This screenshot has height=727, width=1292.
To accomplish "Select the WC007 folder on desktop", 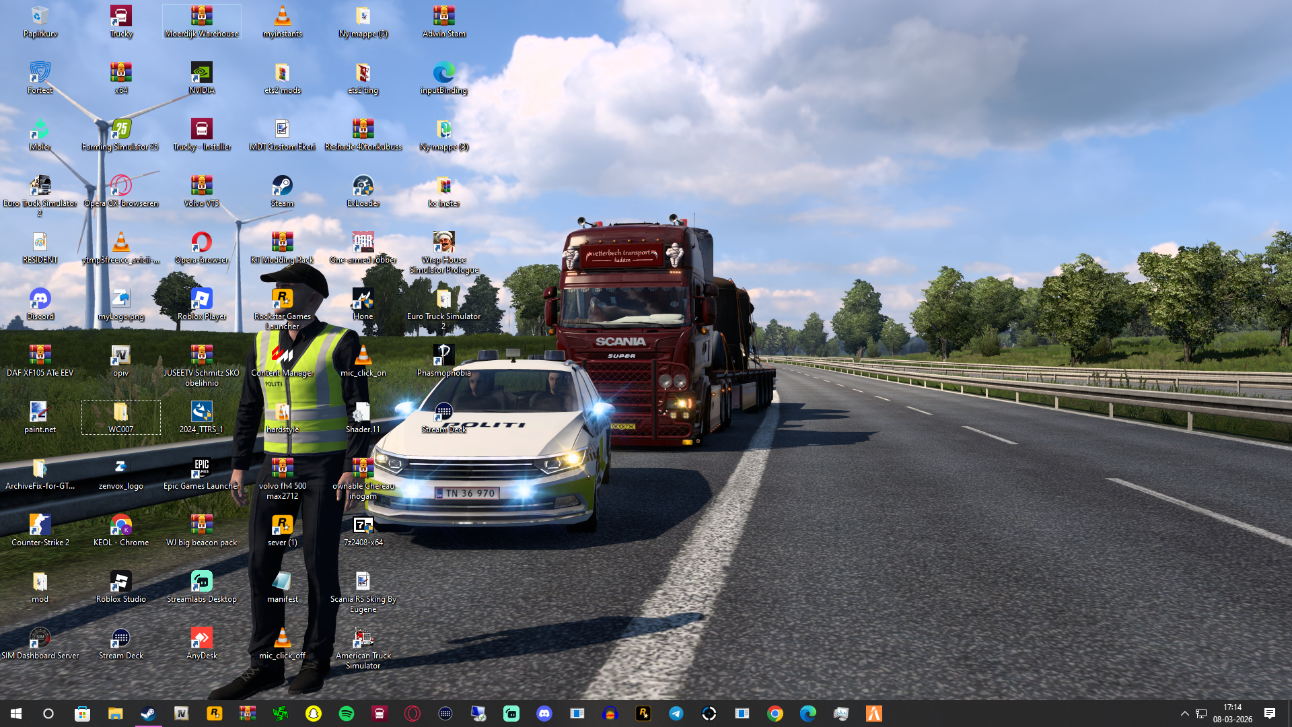I will point(120,413).
